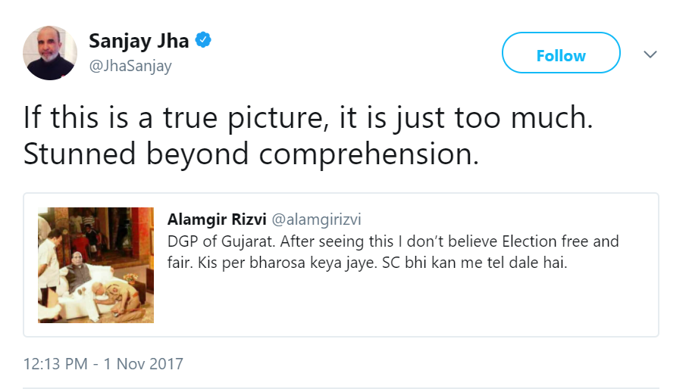Select the @alamgirizvi handle
Image resolution: width=689 pixels, height=389 pixels.
[x=316, y=219]
